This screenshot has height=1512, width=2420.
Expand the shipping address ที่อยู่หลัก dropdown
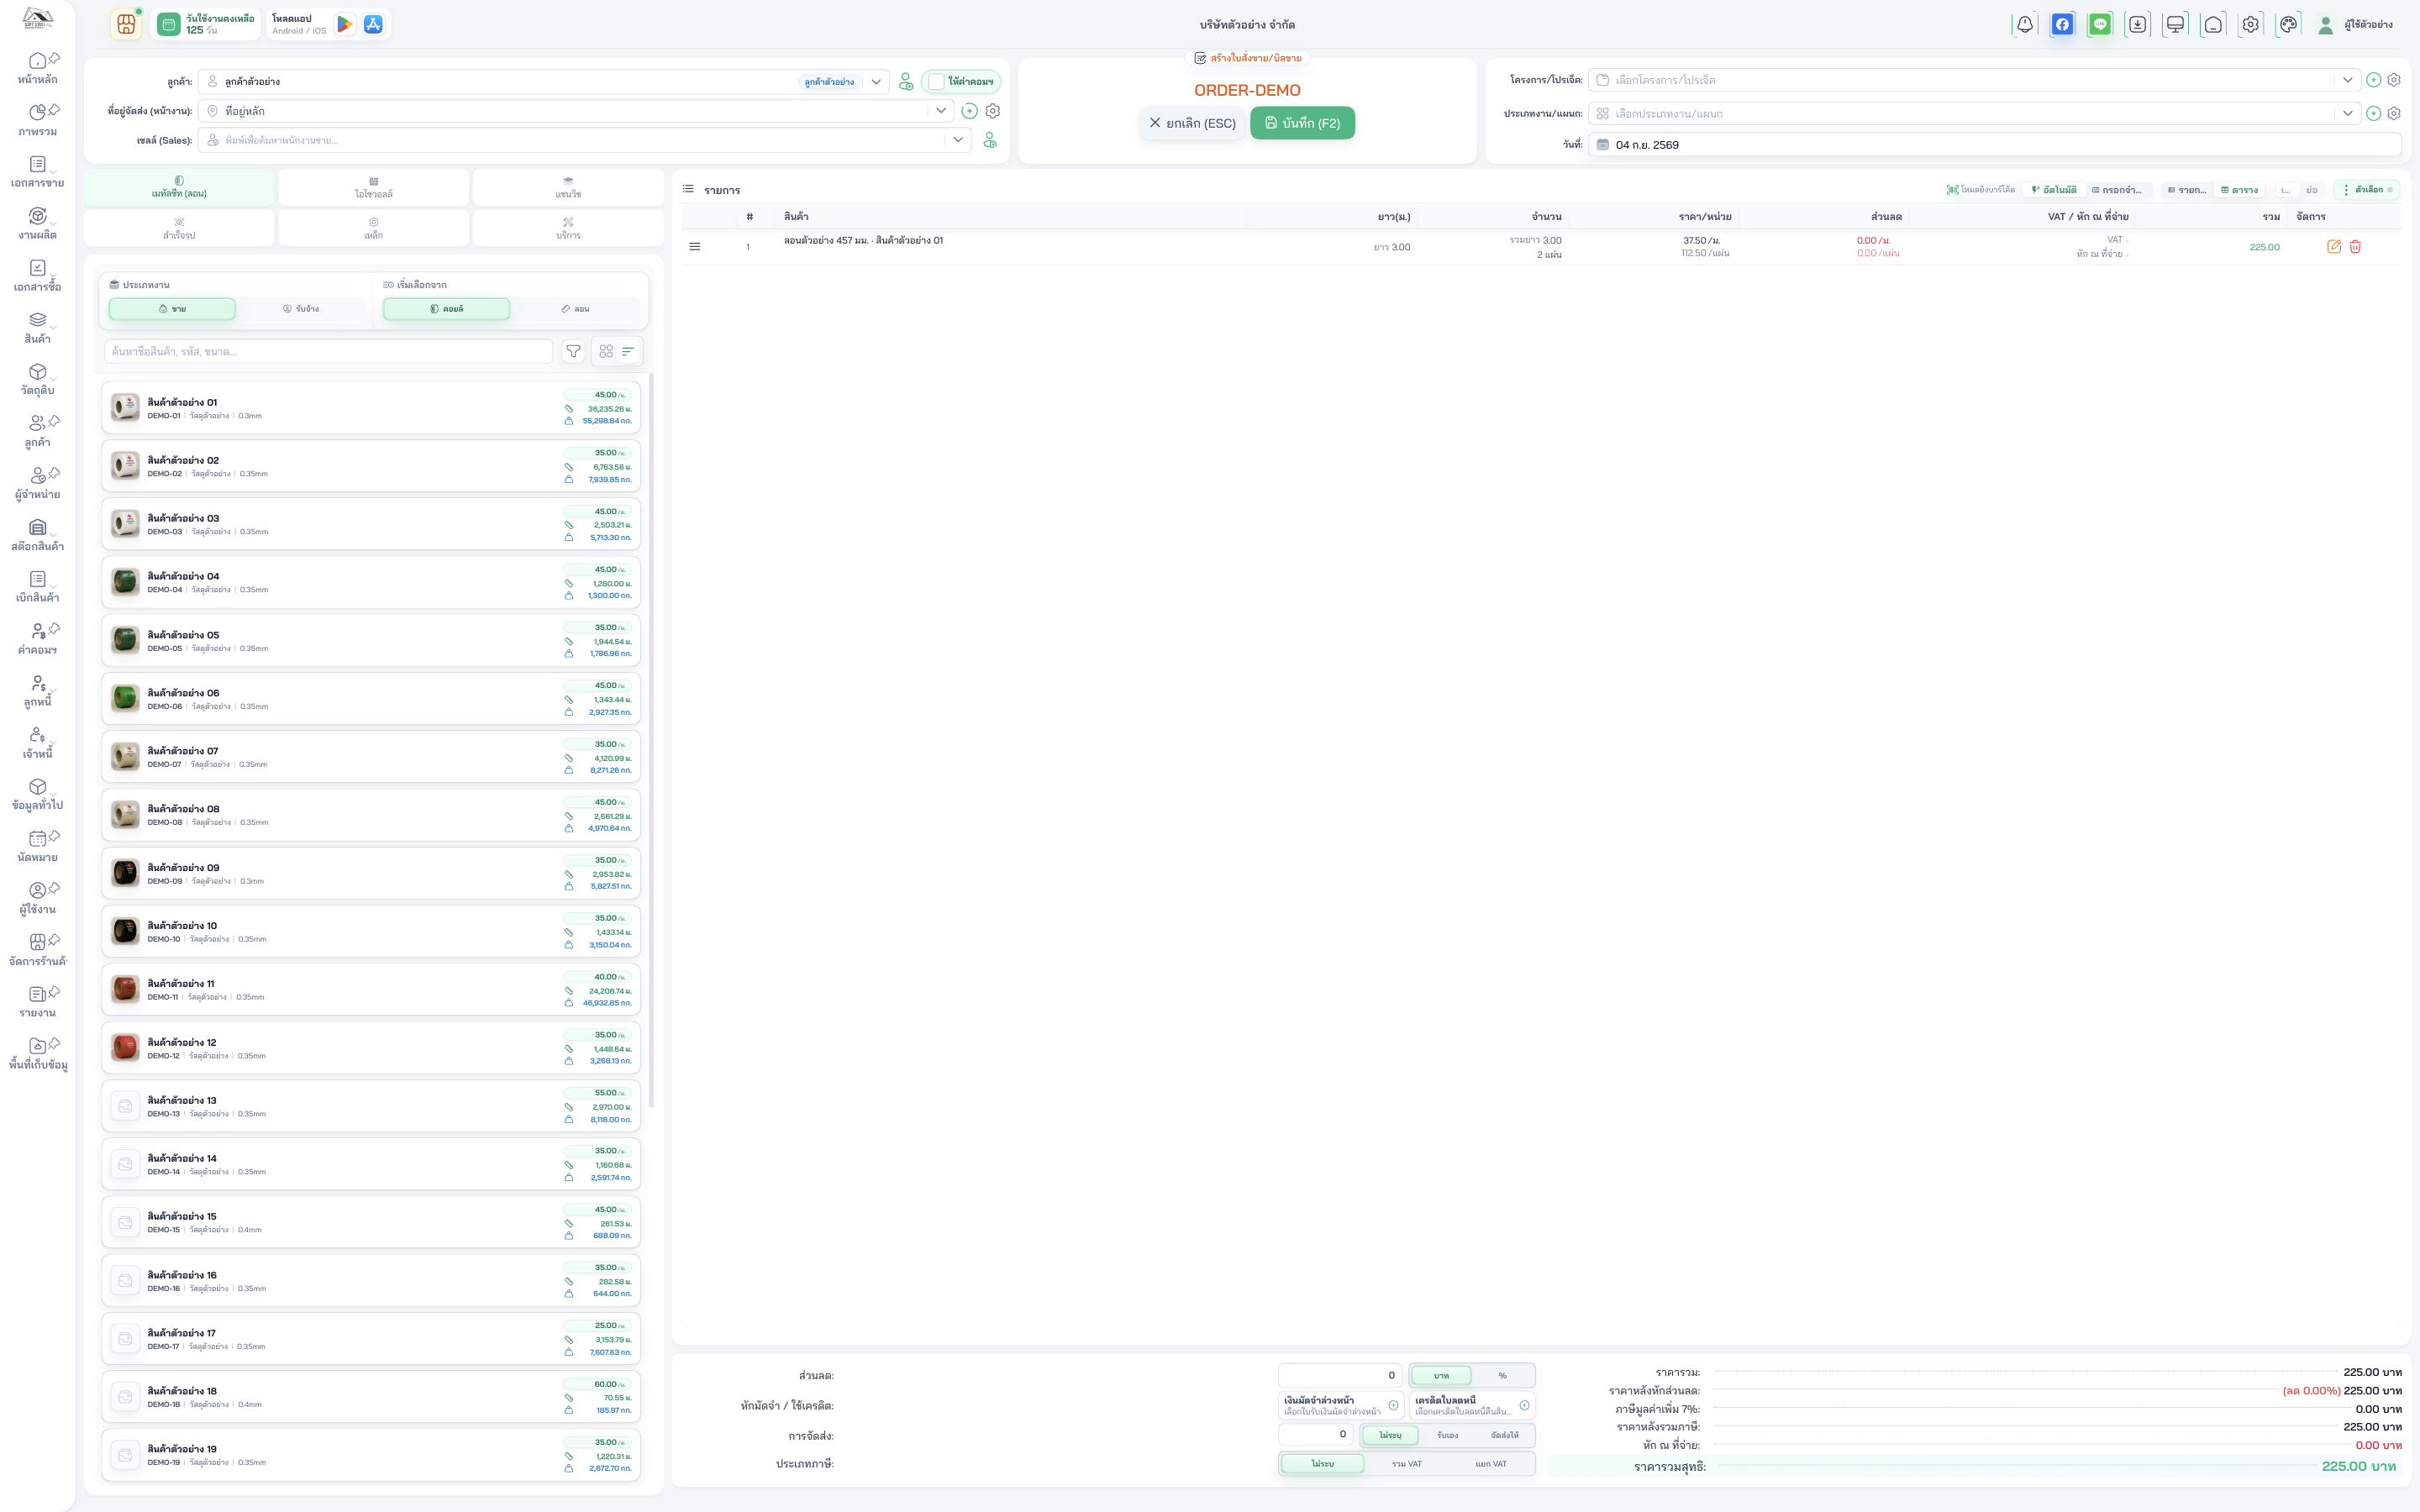pos(941,111)
